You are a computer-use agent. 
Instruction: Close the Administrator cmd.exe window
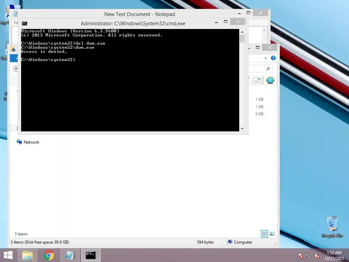click(238, 21)
